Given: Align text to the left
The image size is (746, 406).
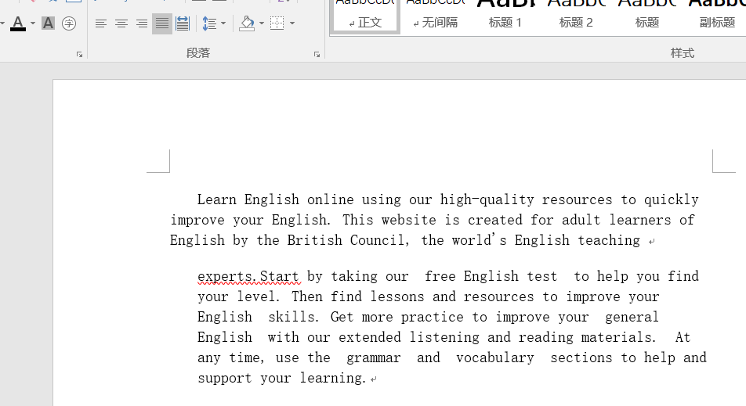Looking at the screenshot, I should [x=100, y=23].
